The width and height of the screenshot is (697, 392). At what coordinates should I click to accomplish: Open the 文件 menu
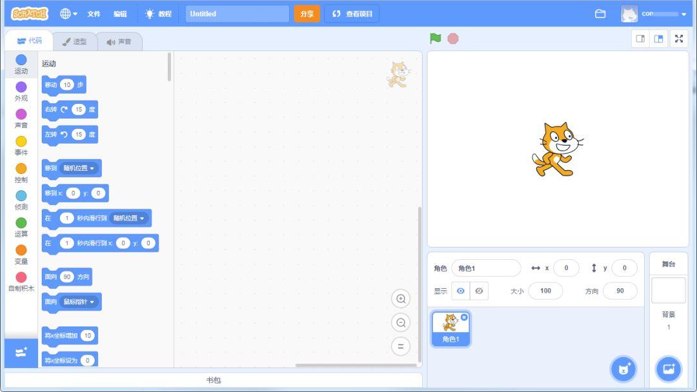point(94,14)
